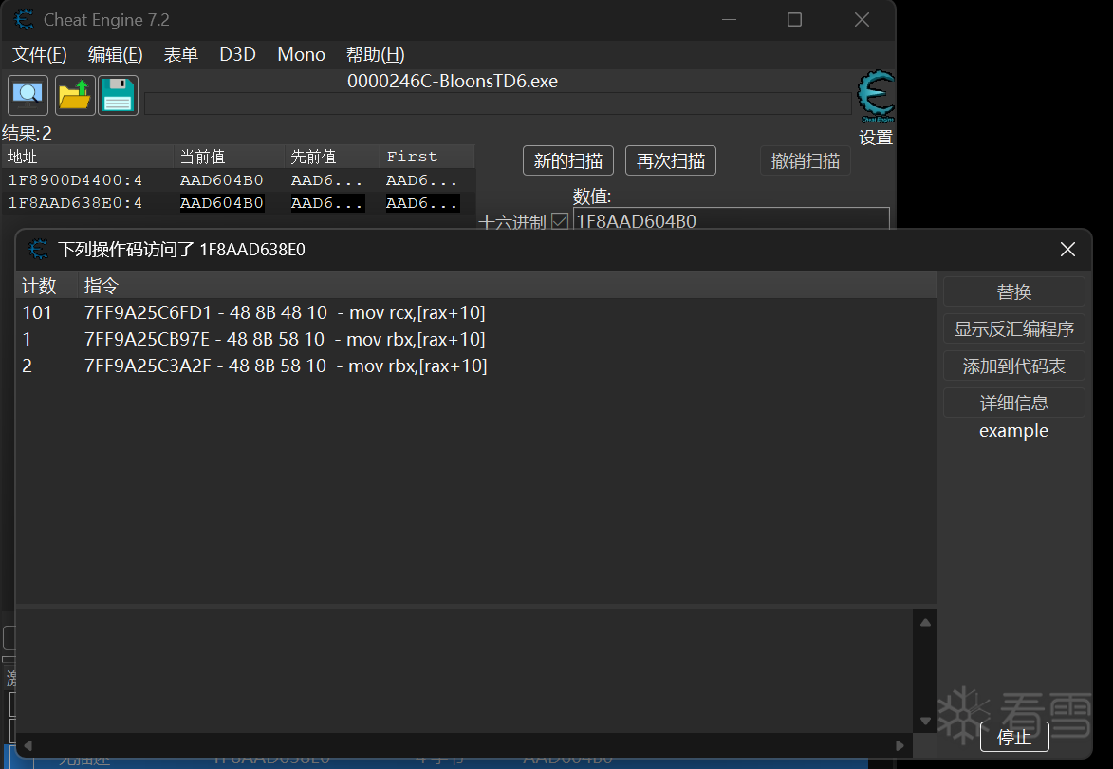Click the 计数 column header
Screen dimensions: 1113x769
click(x=46, y=286)
